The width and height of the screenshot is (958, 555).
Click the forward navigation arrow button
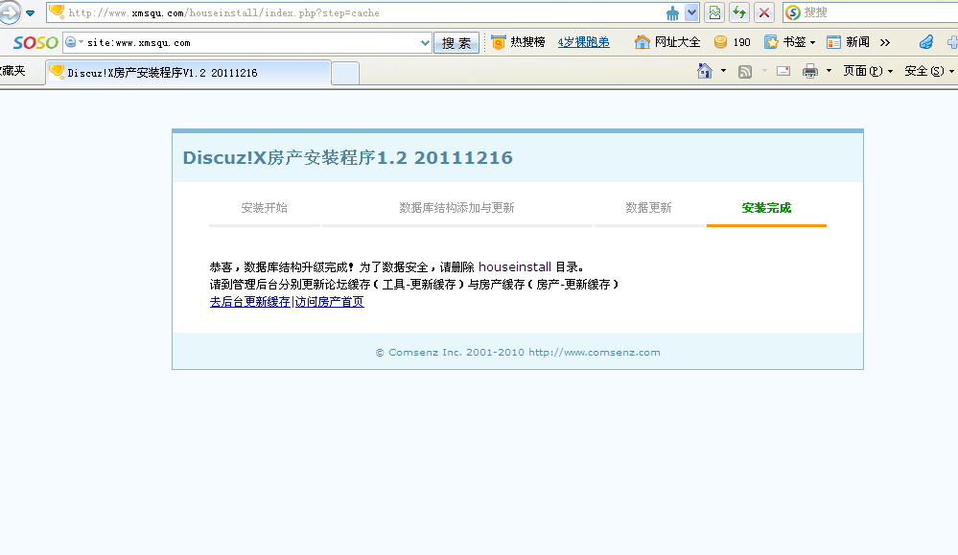point(10,12)
